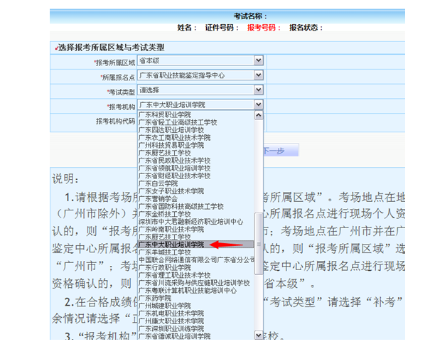Click the 报名状态 header label

click(306, 28)
